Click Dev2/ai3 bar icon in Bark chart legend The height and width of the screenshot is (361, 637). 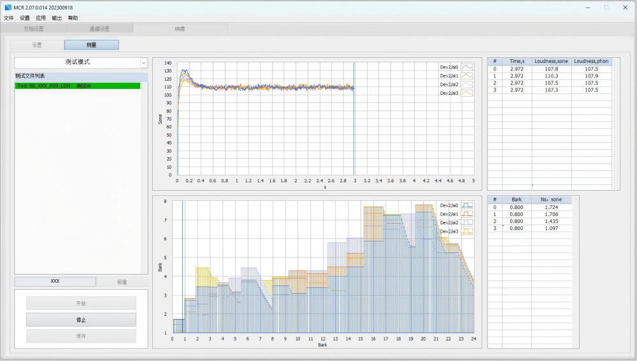(467, 232)
